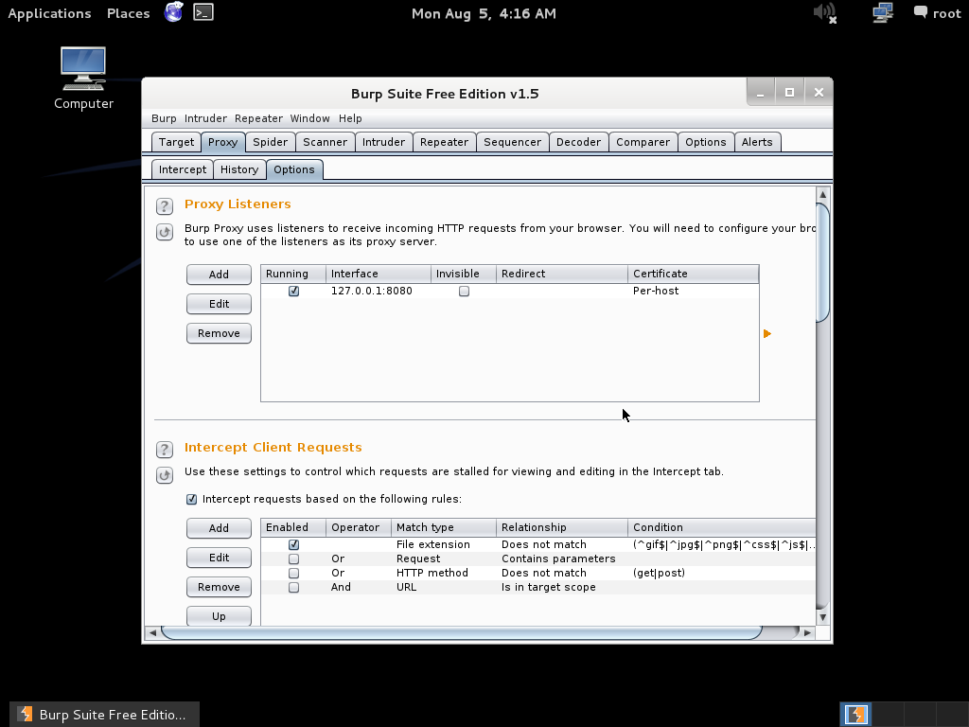The image size is (969, 727).
Task: Open the Help menu
Action: (350, 118)
